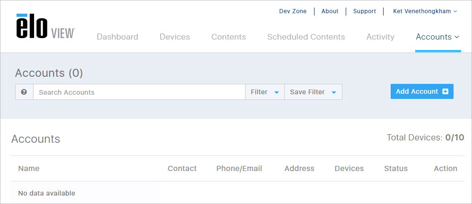Click the search help question mark icon
Viewport: 472px width, 204px height.
click(24, 92)
